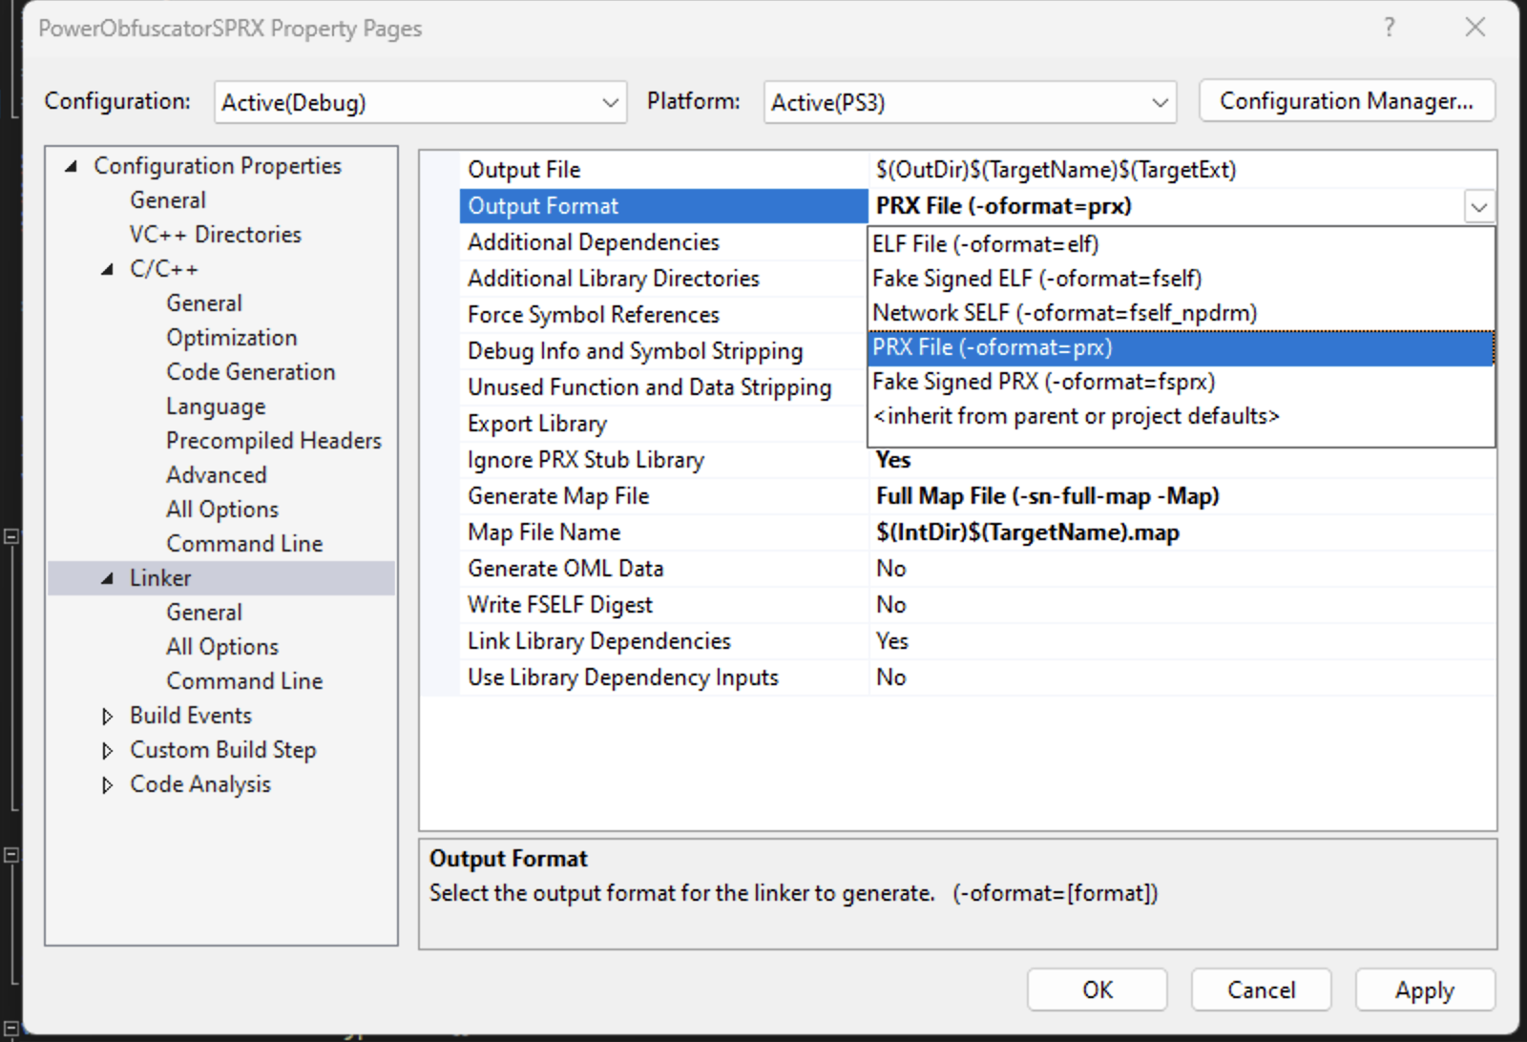Viewport: 1527px width, 1042px height.
Task: Select the Custom Build Step label
Action: (x=223, y=750)
